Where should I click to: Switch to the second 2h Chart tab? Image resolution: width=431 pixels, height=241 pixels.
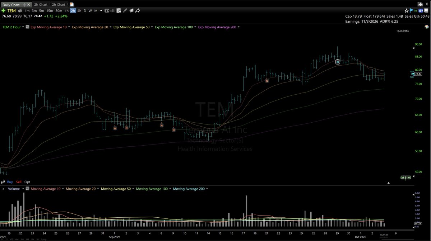click(59, 5)
